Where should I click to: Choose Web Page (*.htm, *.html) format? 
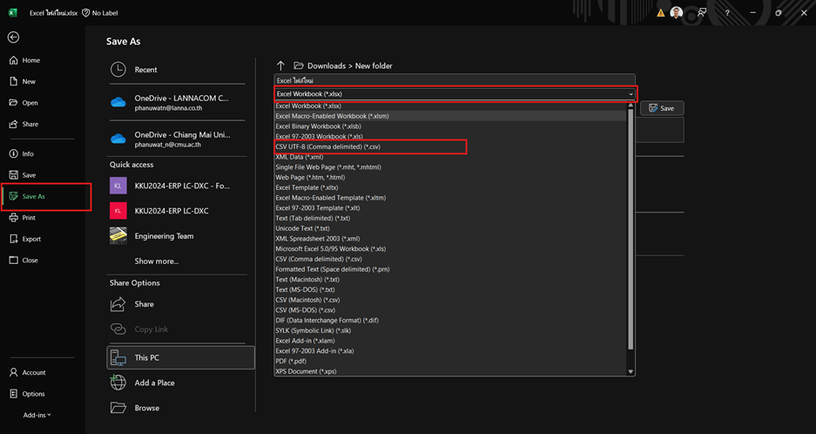[451, 177]
